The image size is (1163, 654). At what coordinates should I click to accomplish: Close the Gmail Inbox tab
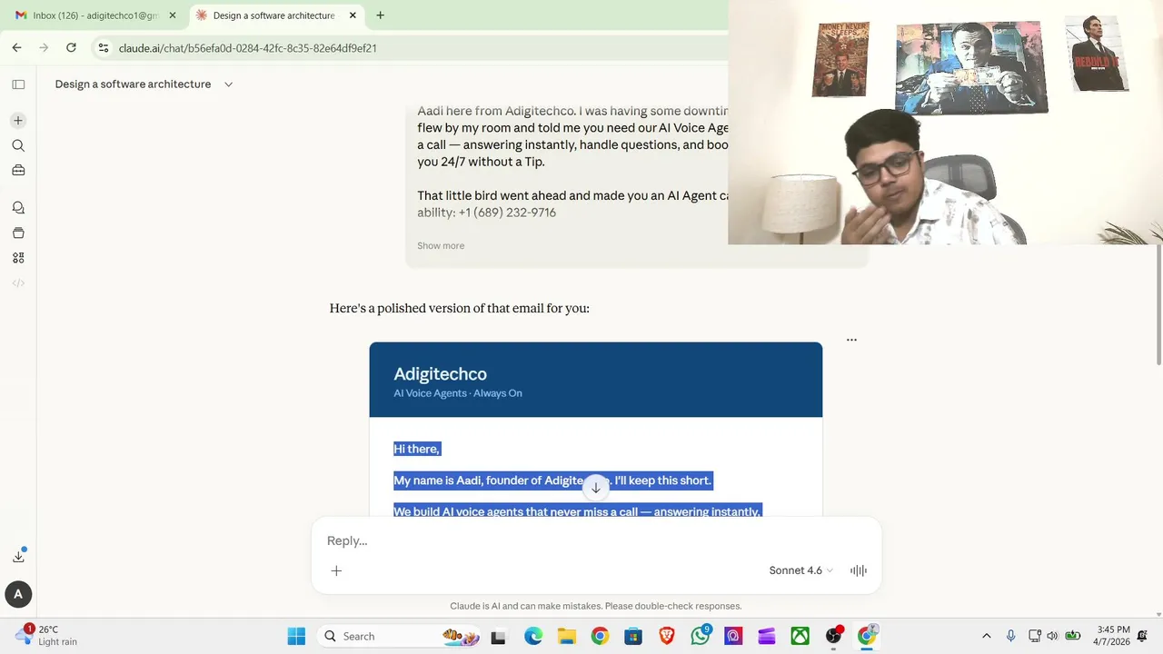(x=173, y=15)
